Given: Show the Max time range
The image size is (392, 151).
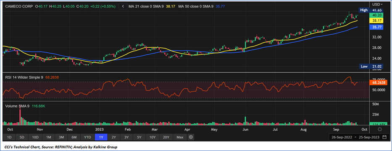Looking at the screenshot, I should (180, 137).
